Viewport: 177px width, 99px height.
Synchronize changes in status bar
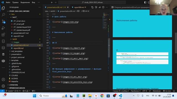click(x=18, y=91)
